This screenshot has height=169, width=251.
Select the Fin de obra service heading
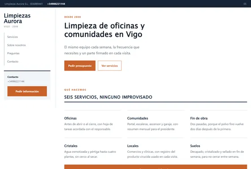[x=199, y=118]
